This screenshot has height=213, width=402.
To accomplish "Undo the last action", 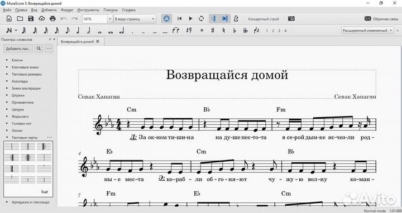I will [64, 19].
